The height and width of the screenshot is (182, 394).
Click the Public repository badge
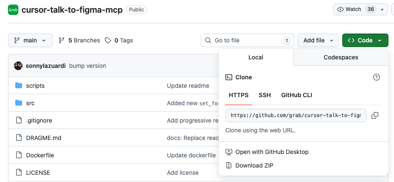click(x=136, y=10)
